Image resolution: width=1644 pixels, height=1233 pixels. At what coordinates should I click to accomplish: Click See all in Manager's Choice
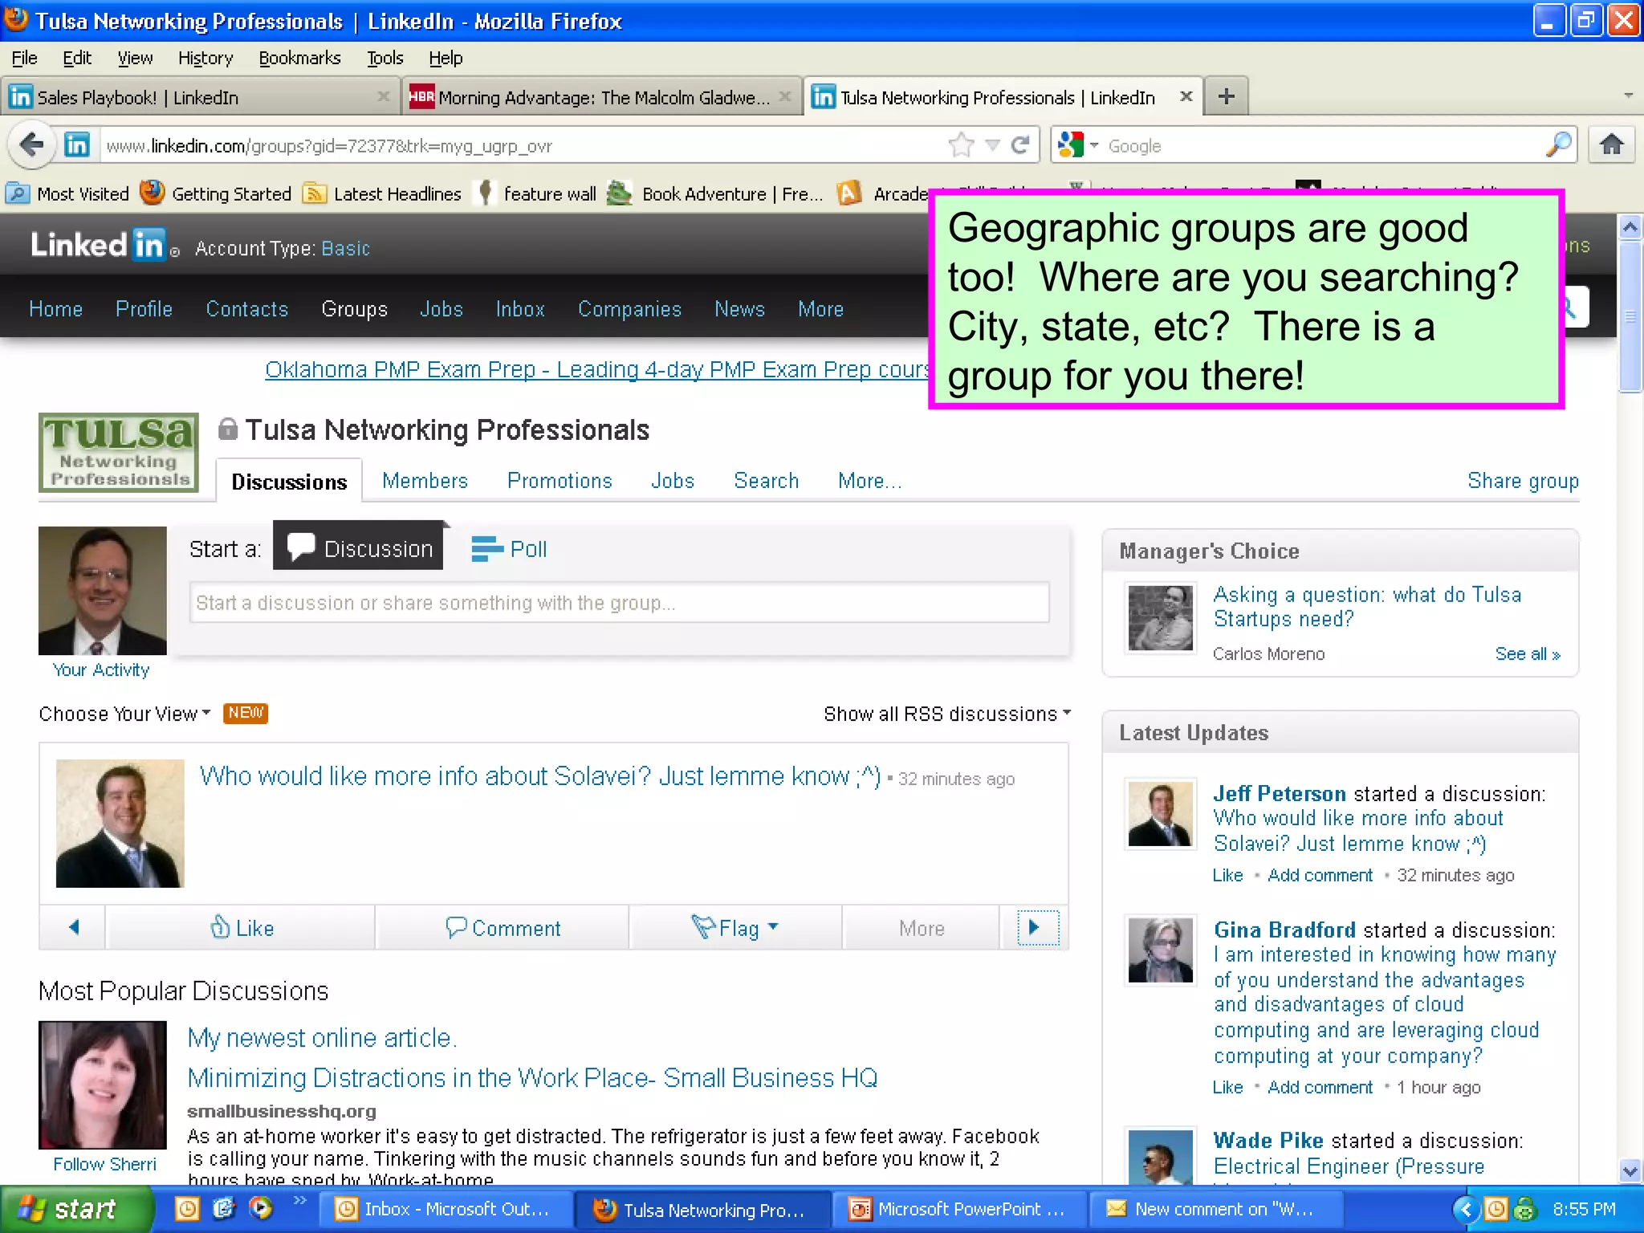pyautogui.click(x=1527, y=654)
